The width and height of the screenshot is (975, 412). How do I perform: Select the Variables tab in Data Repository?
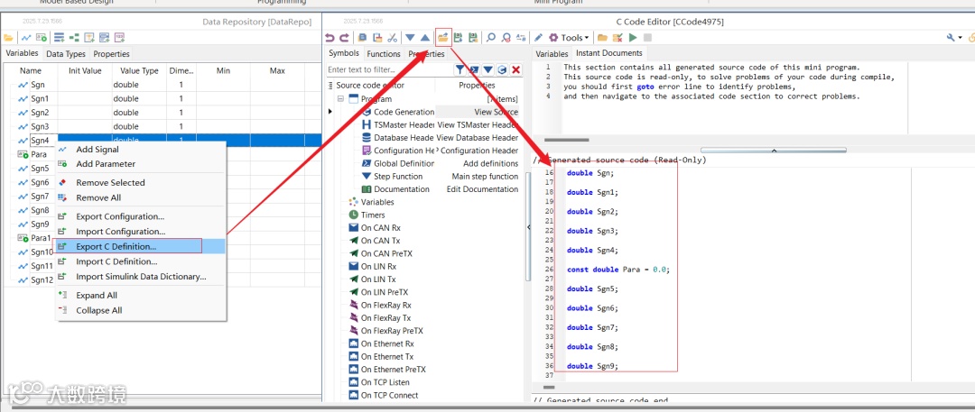pos(22,53)
